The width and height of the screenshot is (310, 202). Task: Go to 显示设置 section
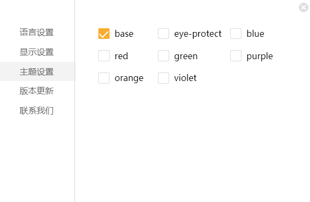coord(37,52)
